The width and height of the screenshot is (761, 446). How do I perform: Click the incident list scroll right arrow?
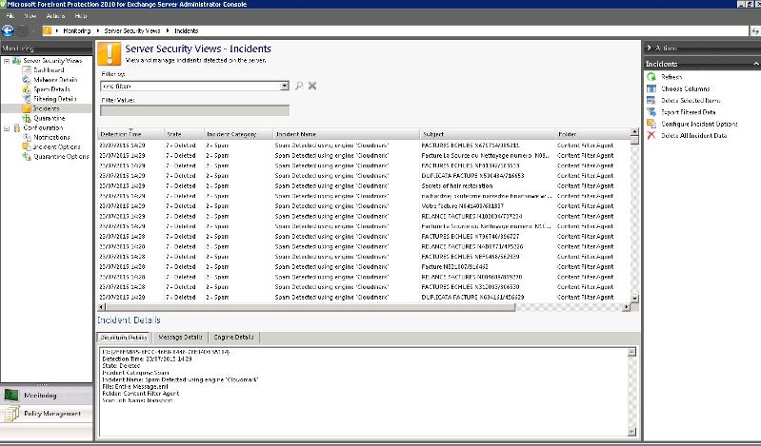[x=626, y=307]
